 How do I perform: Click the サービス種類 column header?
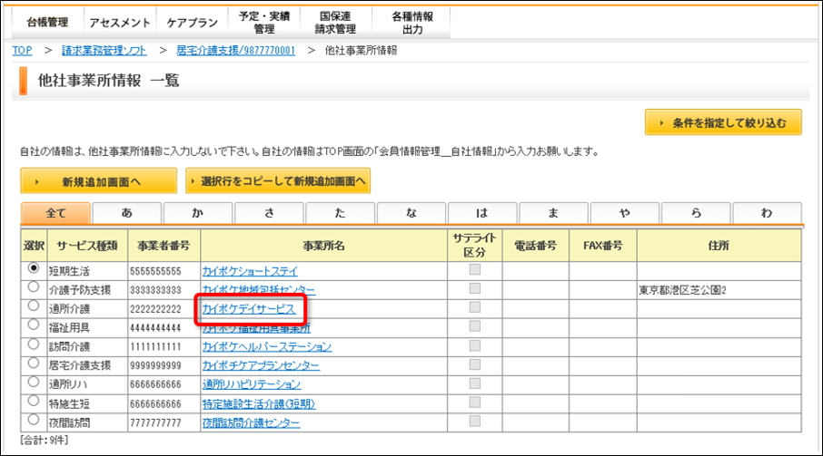pos(87,245)
